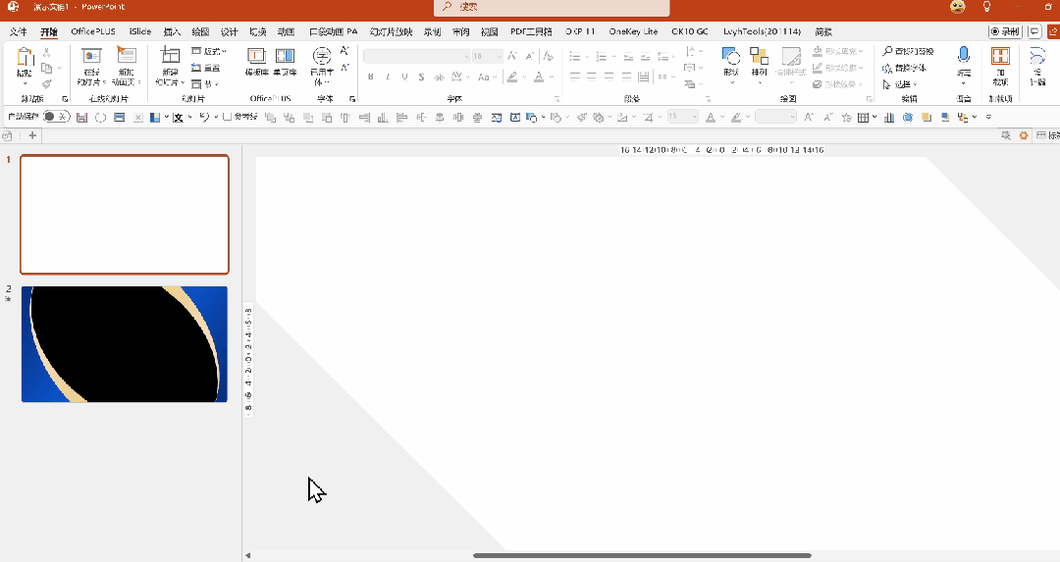This screenshot has width=1060, height=562.
Task: Expand the Section dropdown in Slides group
Action: click(x=205, y=84)
